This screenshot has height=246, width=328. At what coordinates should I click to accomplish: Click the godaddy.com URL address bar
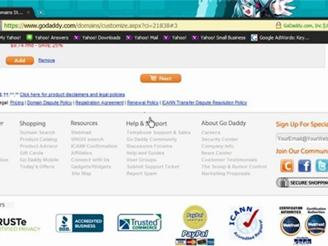(x=138, y=26)
